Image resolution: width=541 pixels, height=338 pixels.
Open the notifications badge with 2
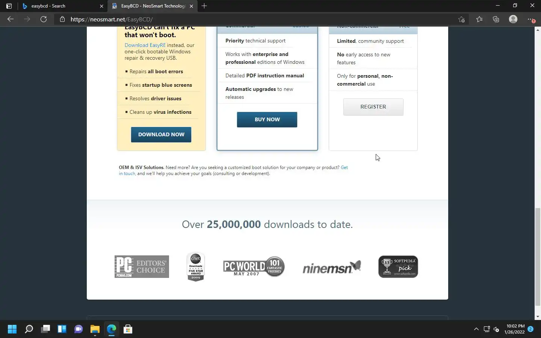click(530, 329)
